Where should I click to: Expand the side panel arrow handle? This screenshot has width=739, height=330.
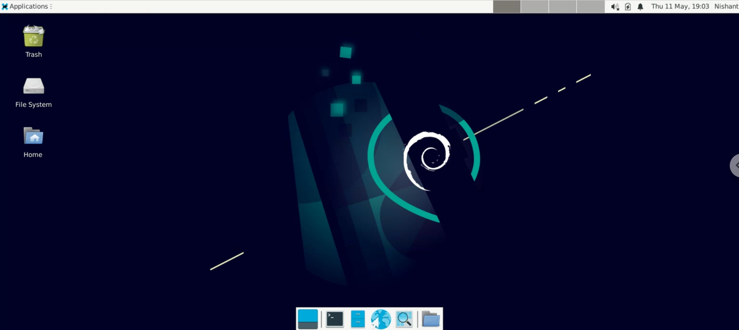pyautogui.click(x=735, y=166)
